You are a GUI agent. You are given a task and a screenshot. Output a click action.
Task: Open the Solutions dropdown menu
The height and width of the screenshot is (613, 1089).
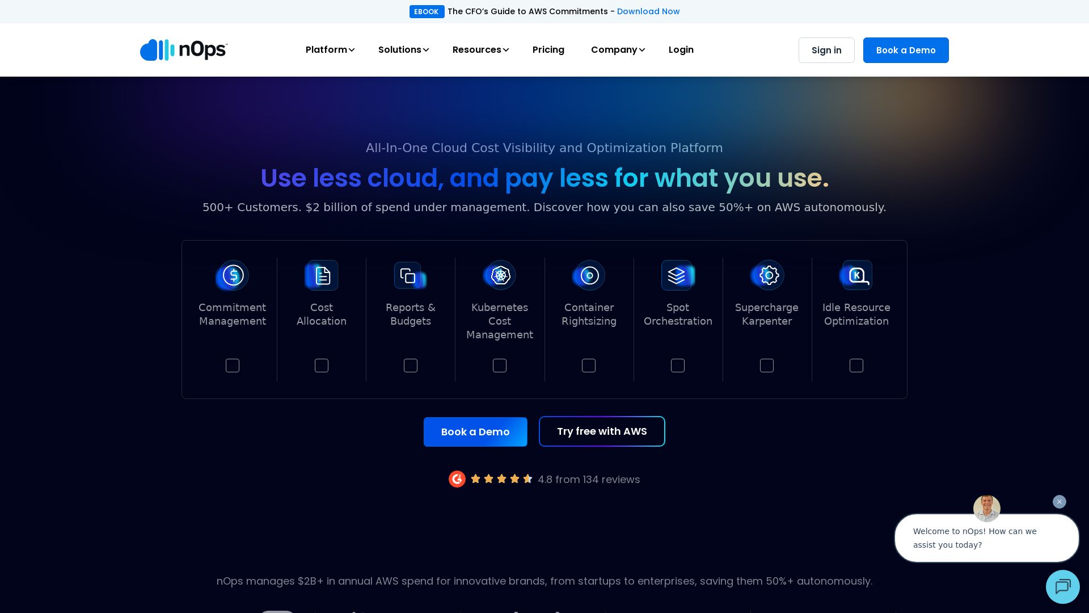tap(403, 50)
